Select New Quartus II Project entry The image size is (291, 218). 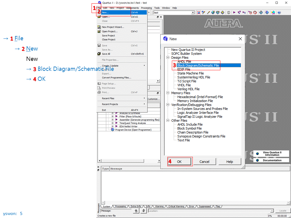[188, 50]
